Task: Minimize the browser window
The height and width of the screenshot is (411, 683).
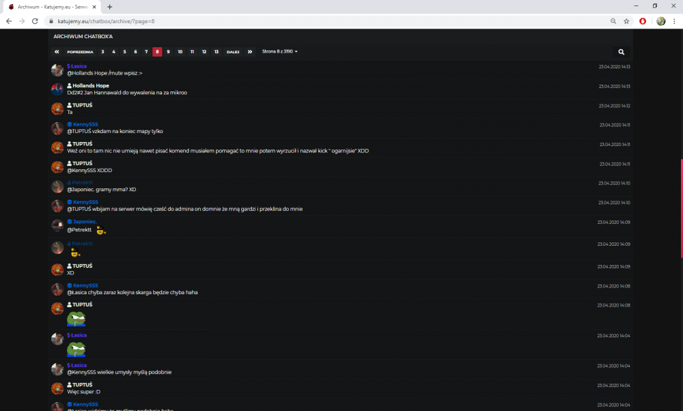Action: click(636, 6)
